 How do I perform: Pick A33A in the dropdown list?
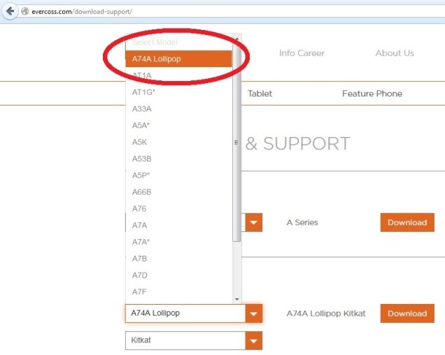(x=179, y=109)
